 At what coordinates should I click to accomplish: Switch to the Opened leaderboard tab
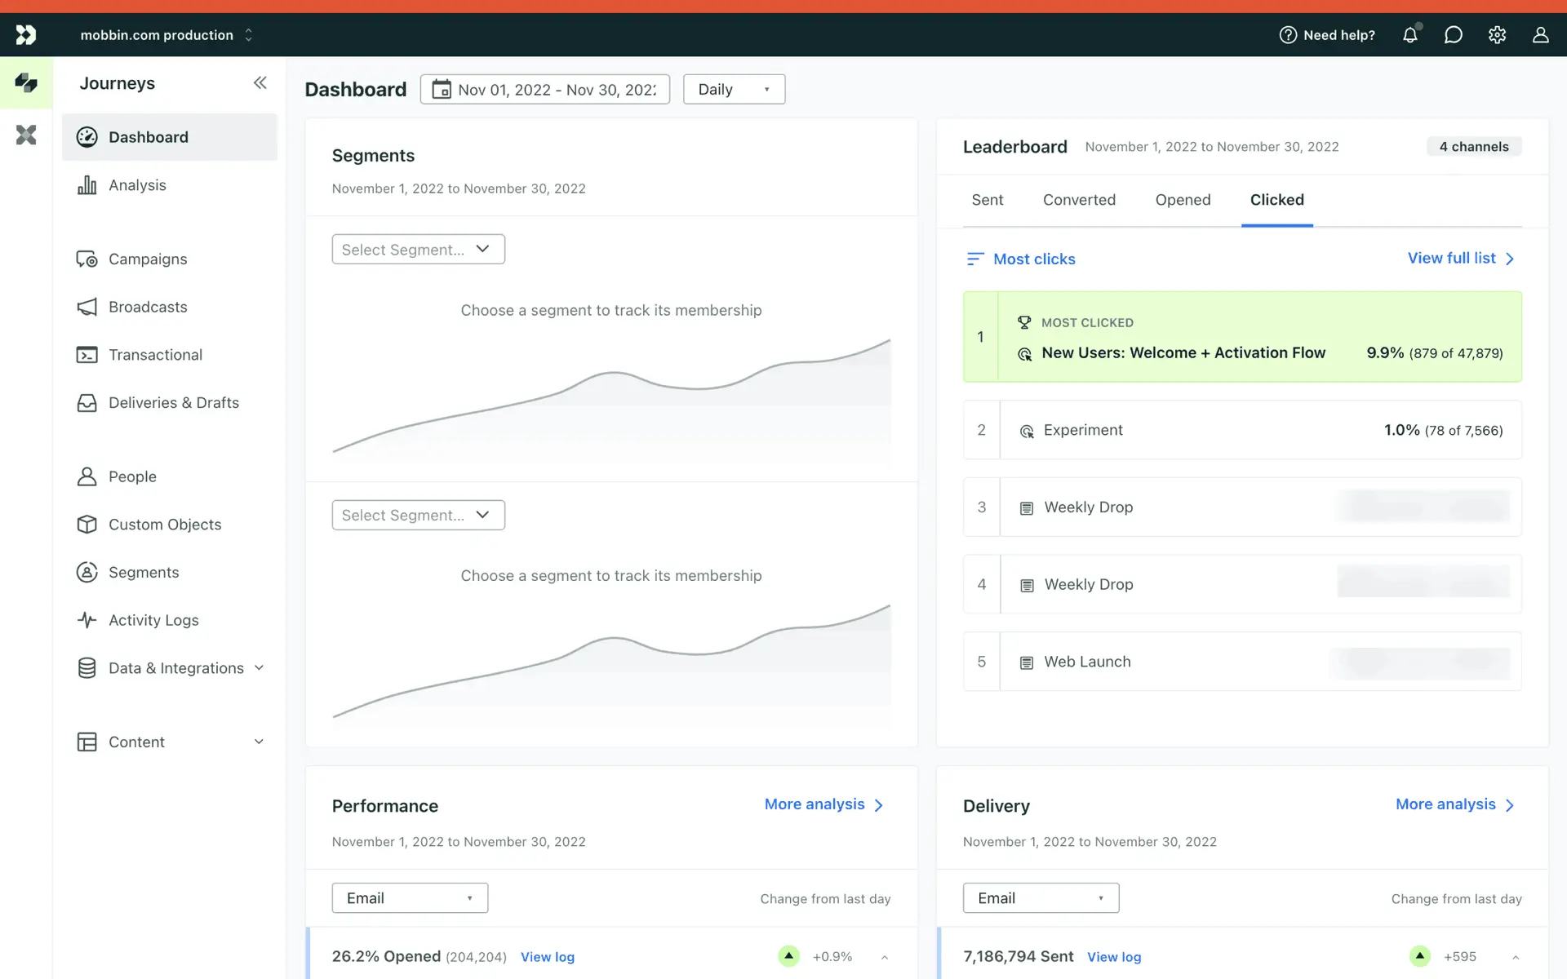(1183, 200)
